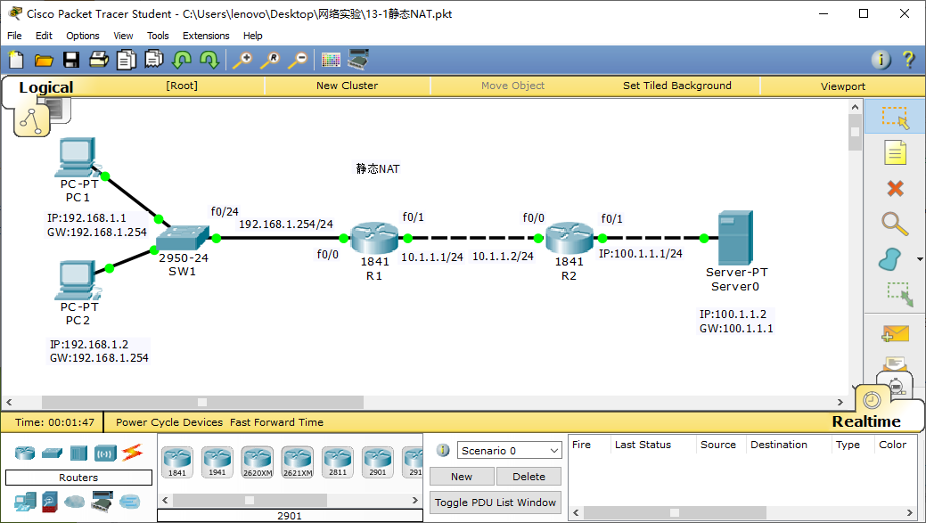Viewport: 926px width, 523px height.
Task: Pick the 2620XM router model
Action: click(258, 462)
